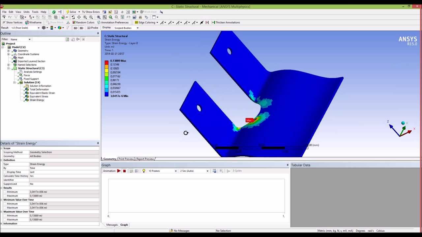Collapse the Solution (C4) node

pyautogui.click(x=15, y=83)
